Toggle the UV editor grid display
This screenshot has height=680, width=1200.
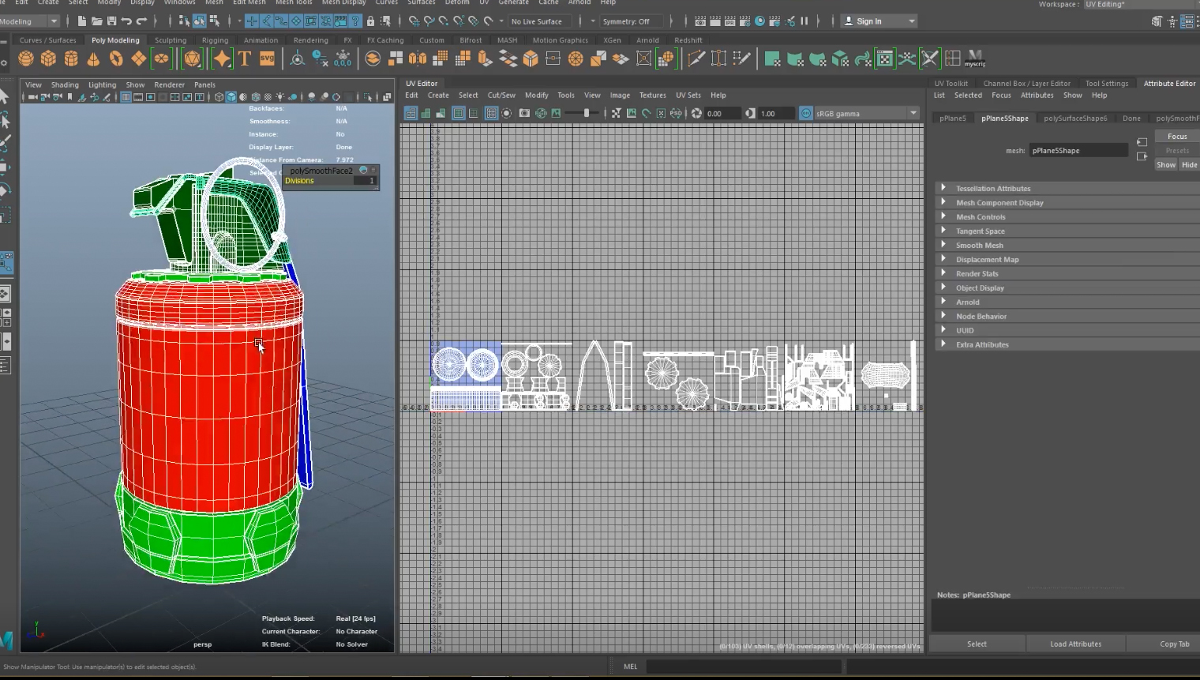point(491,114)
